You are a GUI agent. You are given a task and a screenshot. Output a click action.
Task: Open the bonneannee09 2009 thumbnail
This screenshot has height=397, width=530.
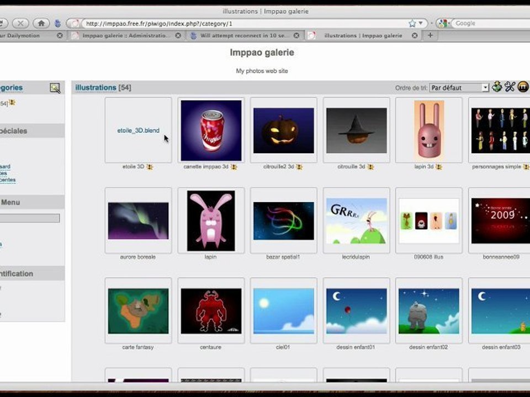tap(501, 221)
